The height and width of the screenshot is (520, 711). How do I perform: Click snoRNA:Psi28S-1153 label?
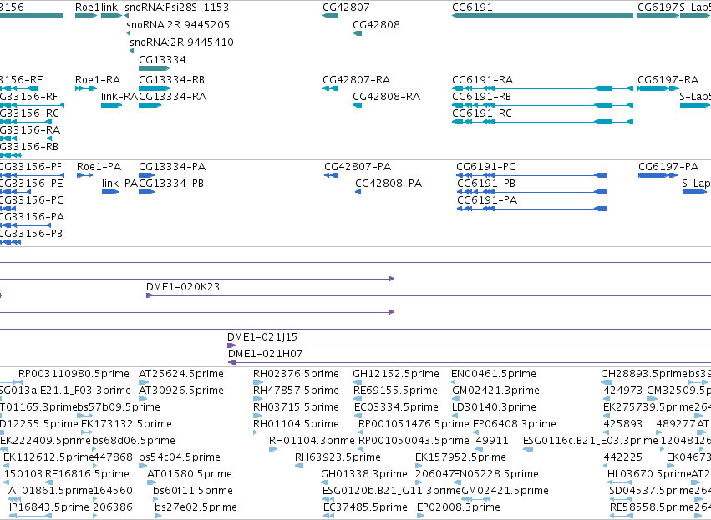[177, 8]
